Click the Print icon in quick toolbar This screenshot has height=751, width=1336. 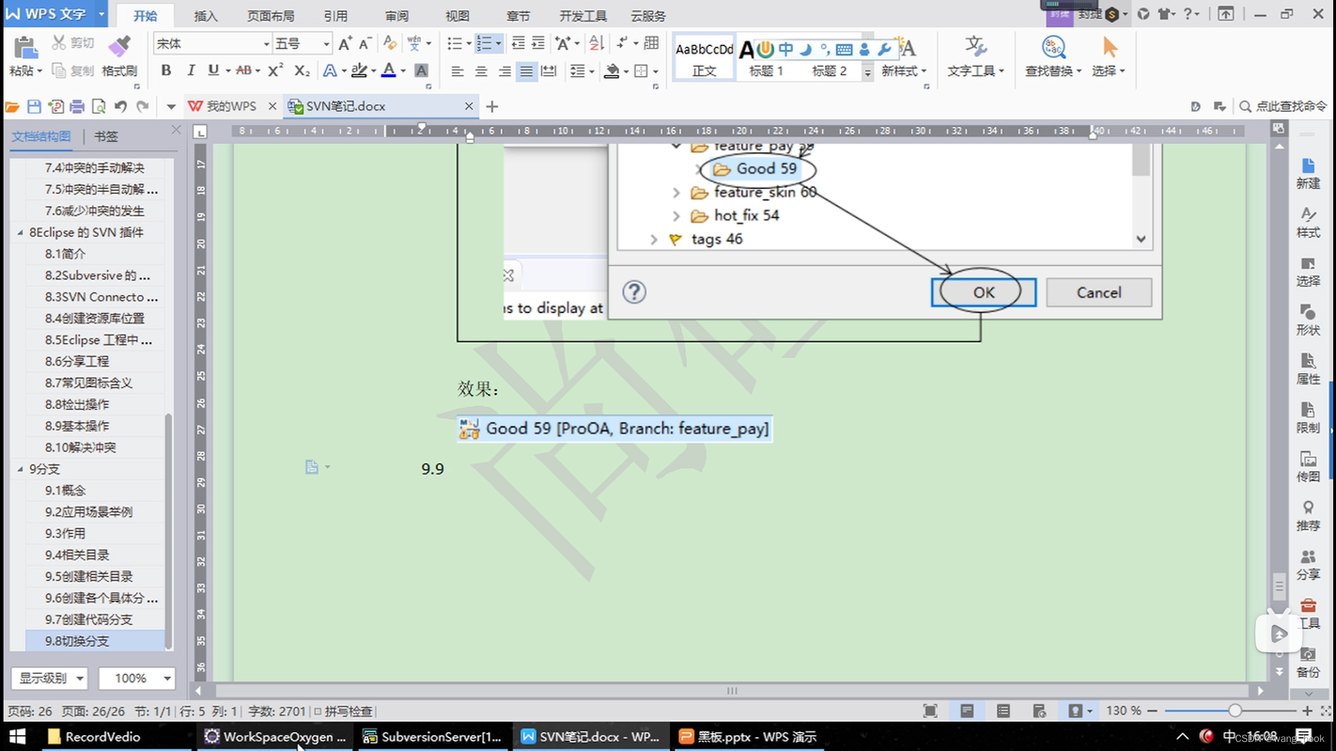pyautogui.click(x=77, y=106)
